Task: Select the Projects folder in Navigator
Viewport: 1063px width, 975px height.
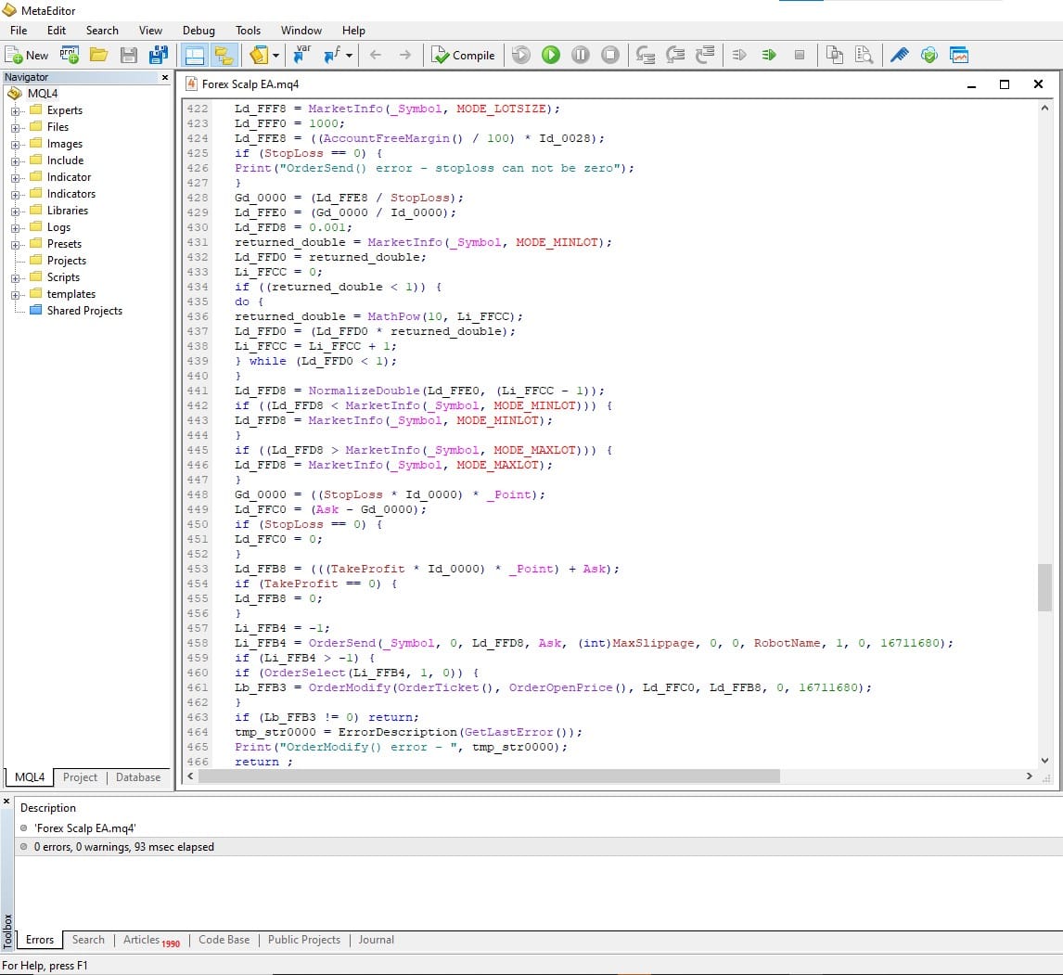Action: point(67,261)
